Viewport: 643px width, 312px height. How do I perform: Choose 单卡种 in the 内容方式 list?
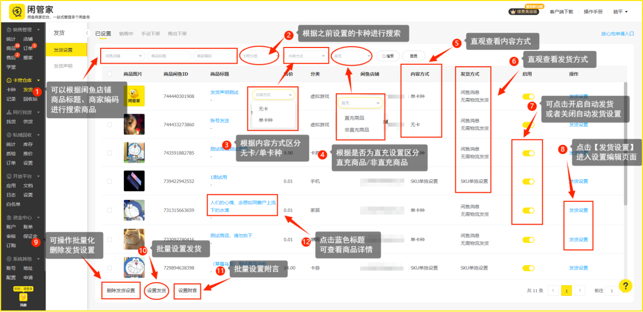[266, 120]
